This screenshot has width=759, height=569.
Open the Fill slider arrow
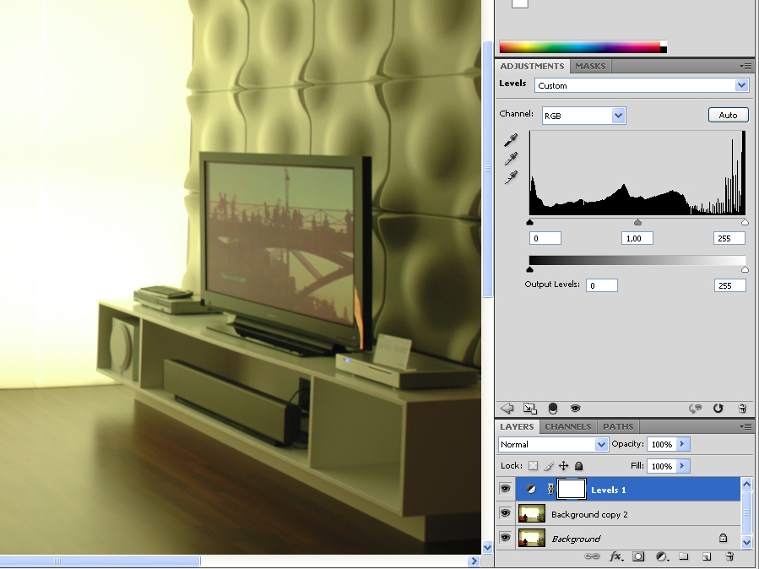click(682, 465)
